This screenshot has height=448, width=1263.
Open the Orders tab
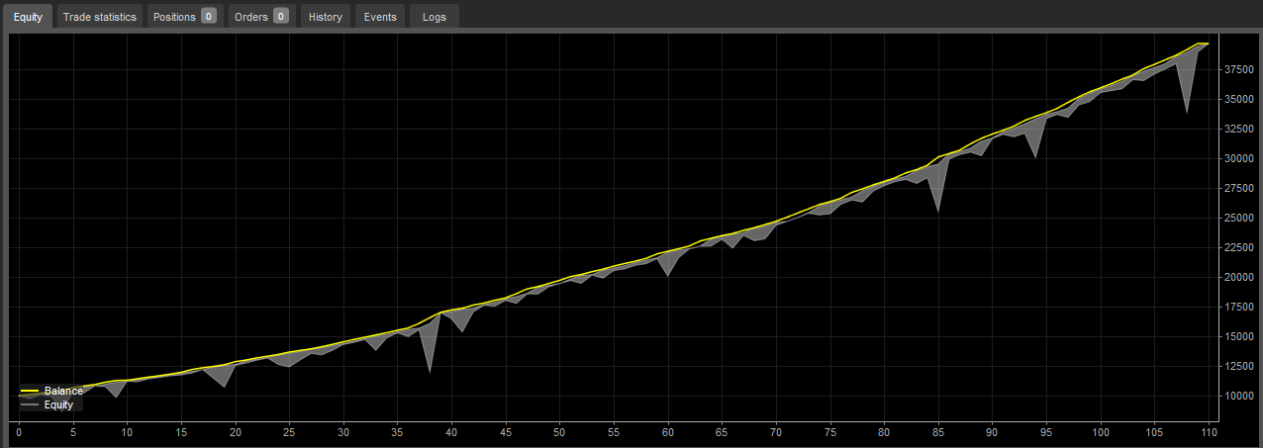251,17
